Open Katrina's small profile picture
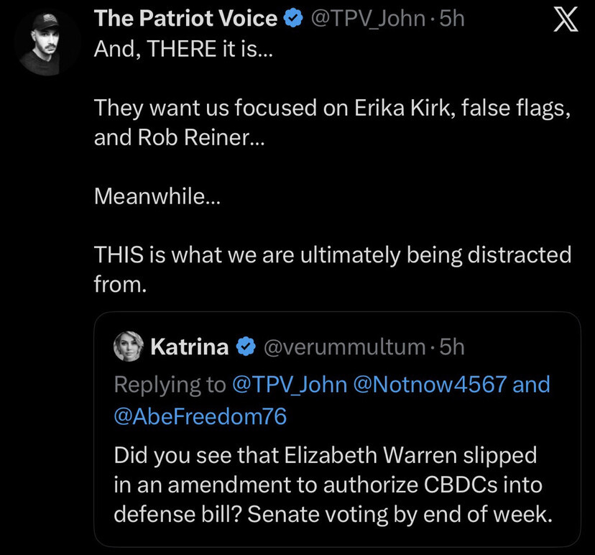 (x=129, y=347)
